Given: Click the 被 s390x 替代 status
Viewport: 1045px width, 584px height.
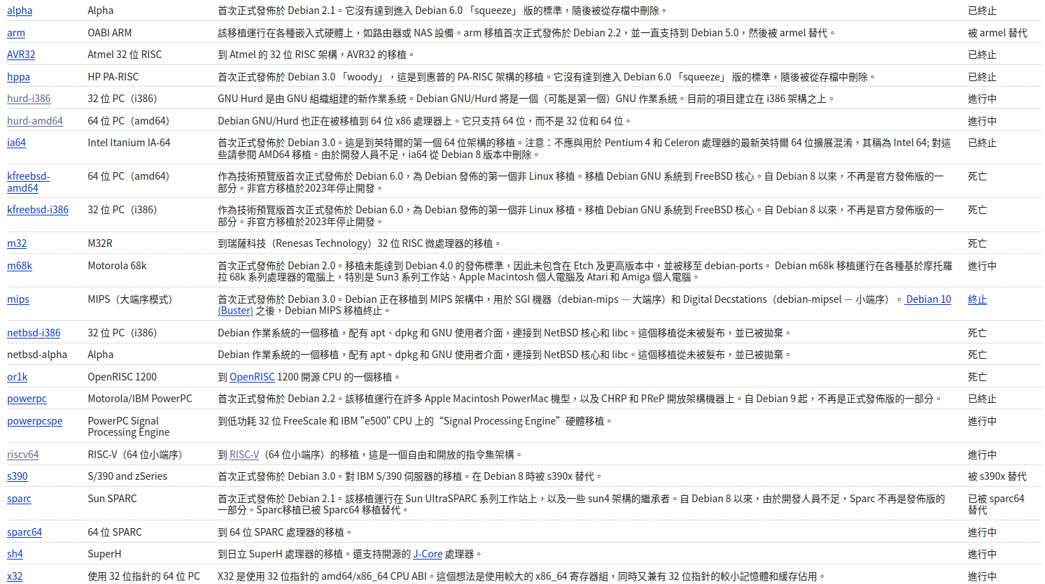Looking at the screenshot, I should click(997, 476).
